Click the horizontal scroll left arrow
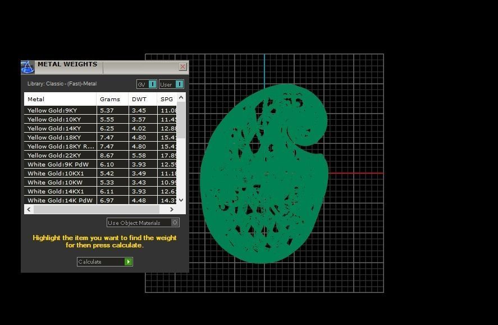This screenshot has height=325, width=498. [x=29, y=209]
